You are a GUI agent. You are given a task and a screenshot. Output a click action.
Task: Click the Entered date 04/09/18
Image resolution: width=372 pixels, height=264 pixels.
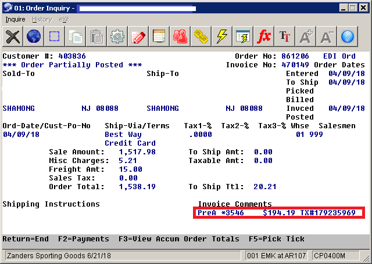pyautogui.click(x=346, y=74)
